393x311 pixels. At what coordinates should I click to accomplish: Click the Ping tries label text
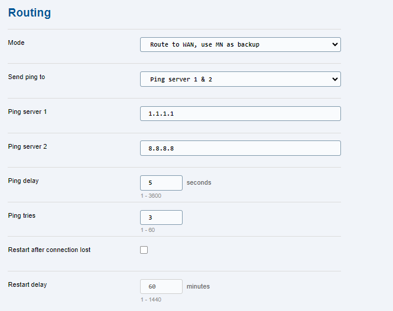coord(21,215)
